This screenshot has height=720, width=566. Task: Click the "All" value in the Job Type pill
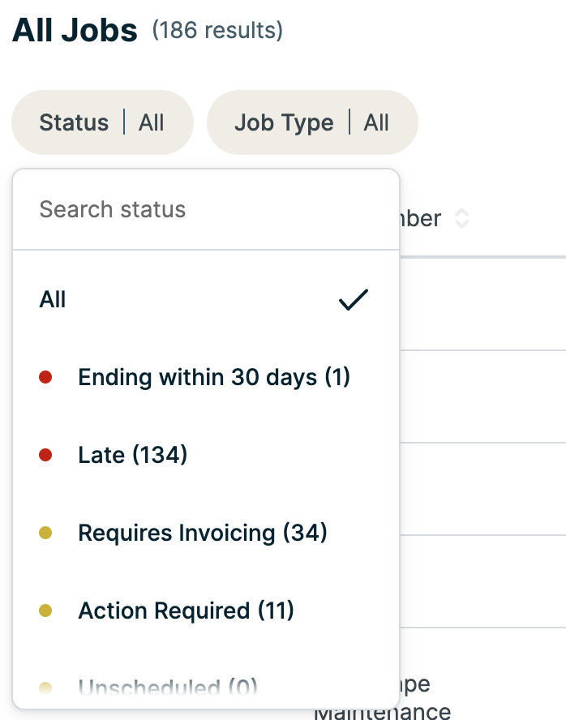[376, 122]
